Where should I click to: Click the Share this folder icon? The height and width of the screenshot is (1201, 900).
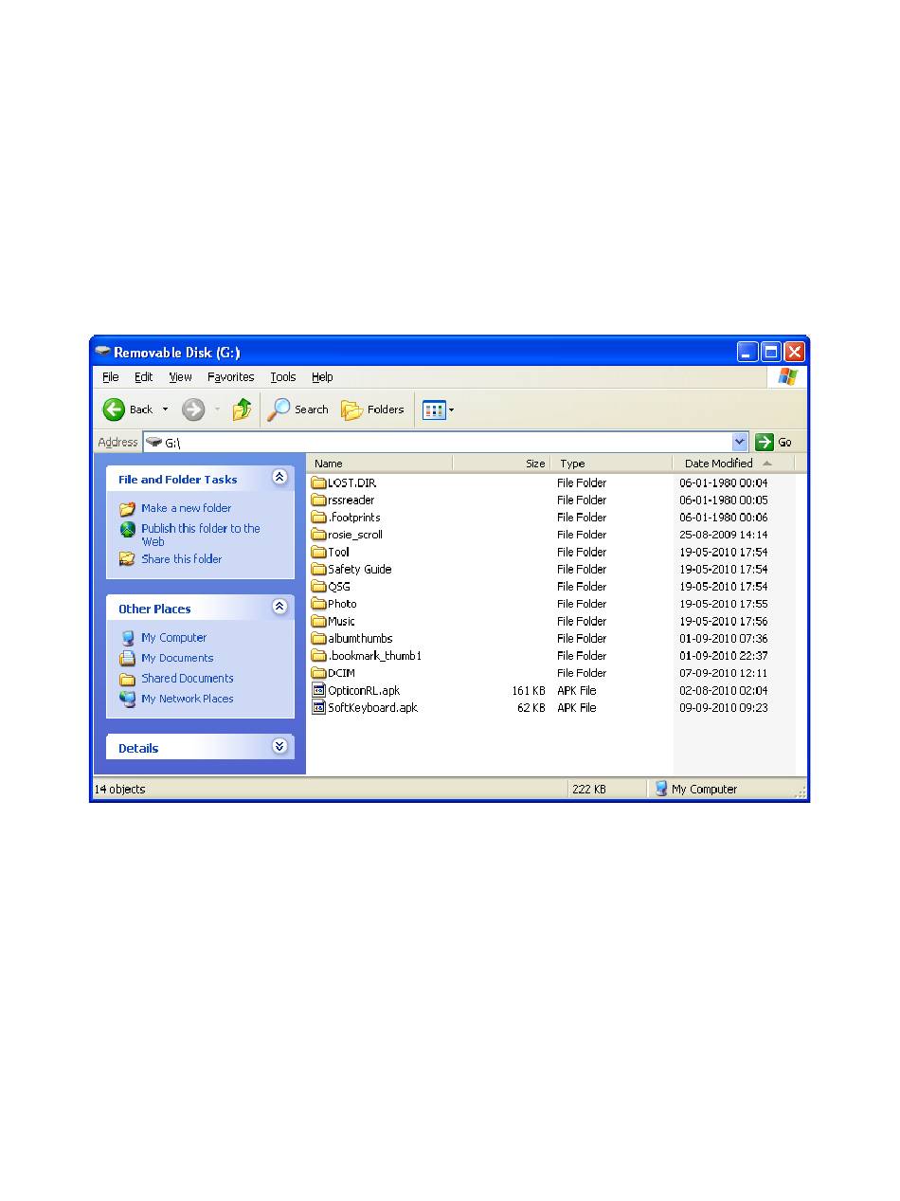point(127,559)
